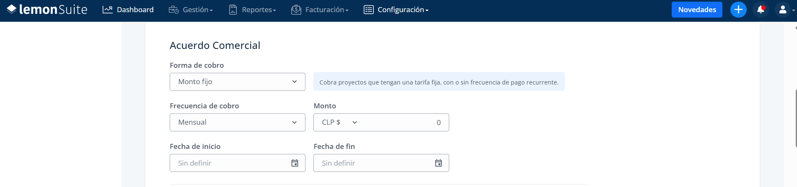This screenshot has height=187, width=797.
Task: Click the Reportes document icon
Action: point(233,10)
